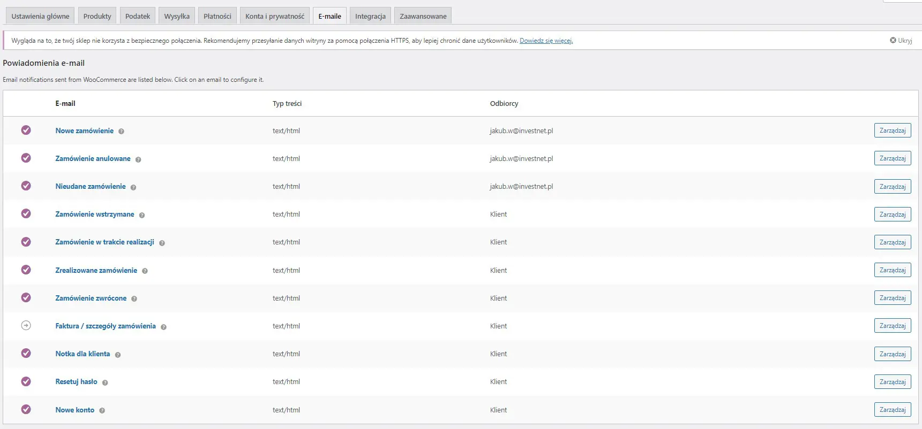Open the Wysyłka tab

tap(177, 16)
